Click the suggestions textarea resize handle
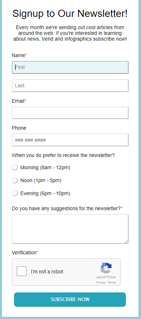The width and height of the screenshot is (141, 319). tap(126, 241)
